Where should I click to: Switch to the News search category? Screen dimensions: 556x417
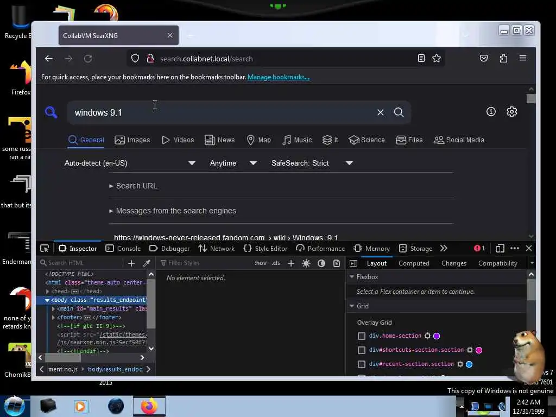219,140
